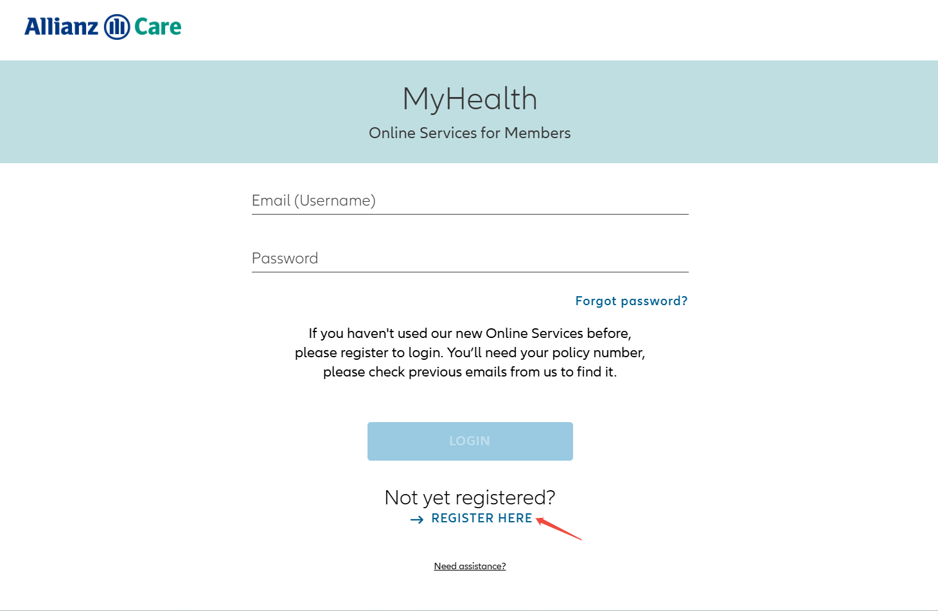Follow the REGISTER HERE link

coord(482,518)
